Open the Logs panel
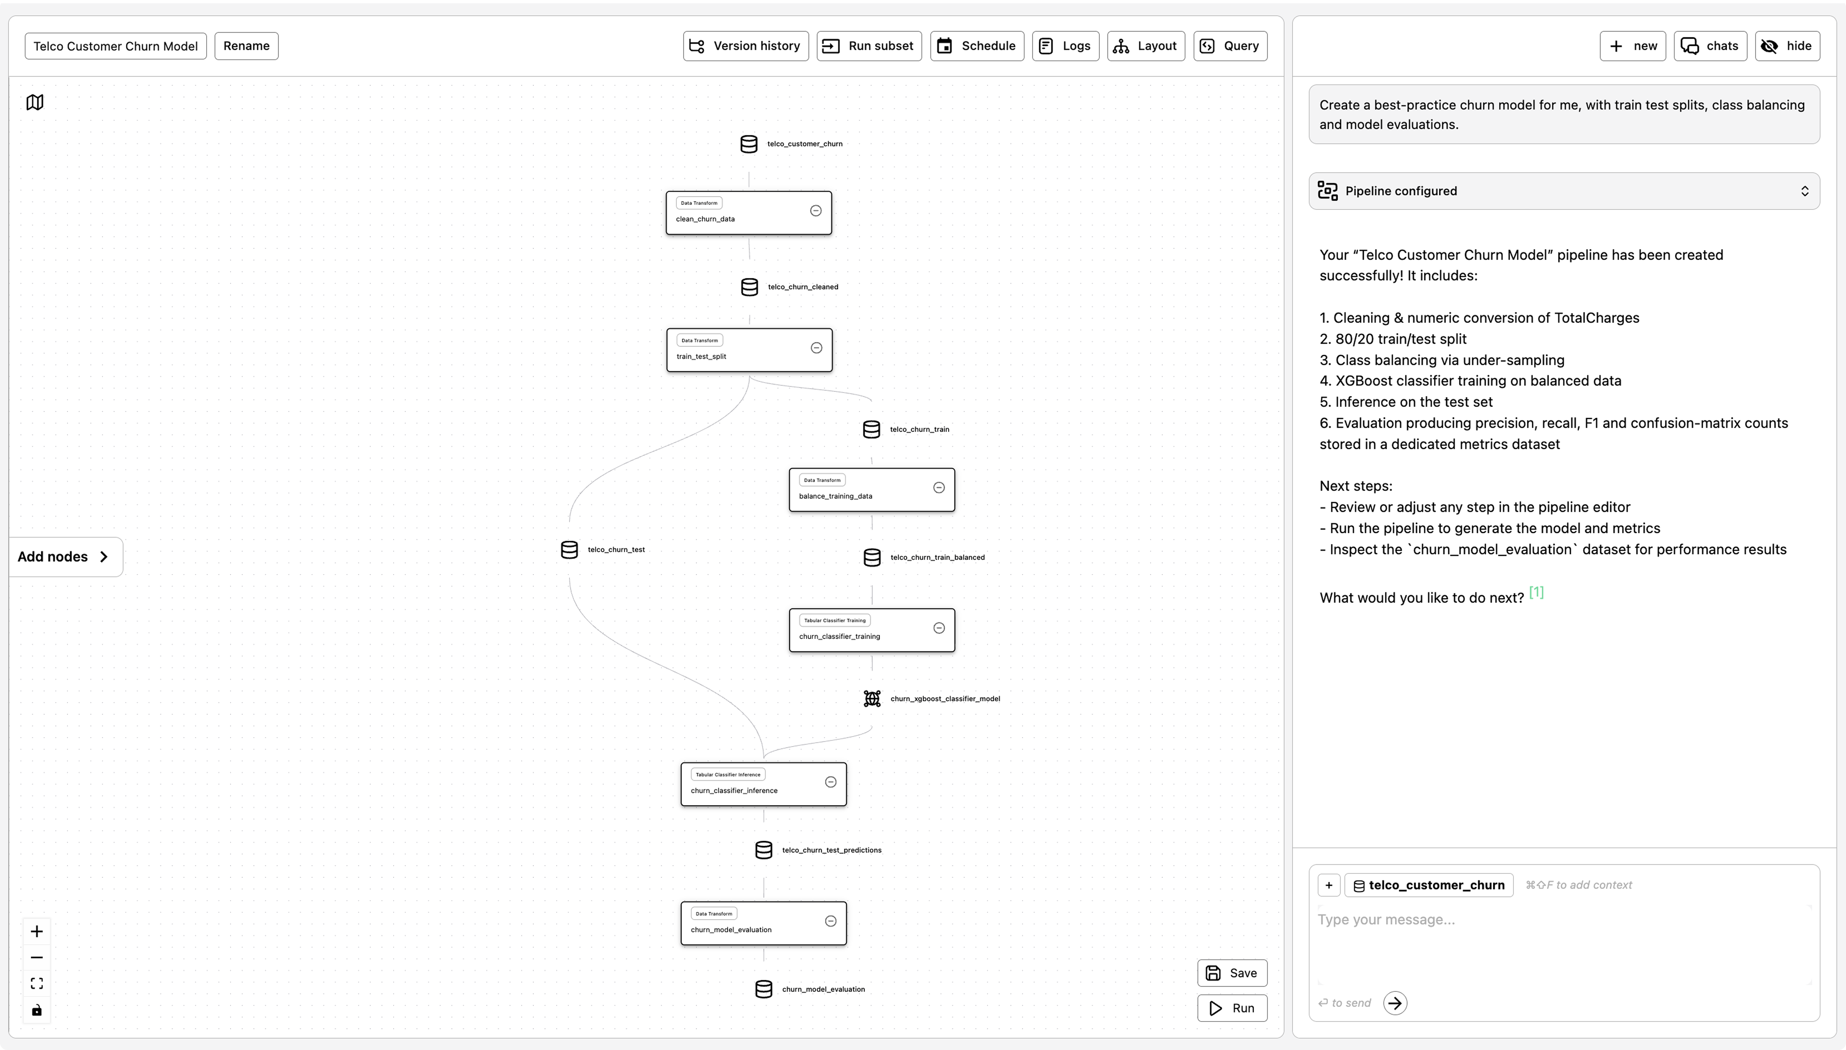1846x1050 pixels. [1065, 45]
